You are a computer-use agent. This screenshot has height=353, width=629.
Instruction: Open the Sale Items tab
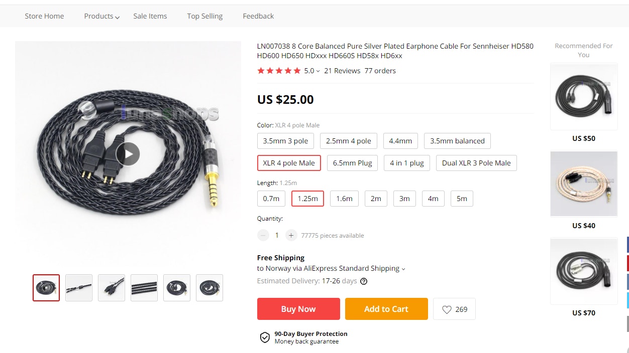[150, 16]
